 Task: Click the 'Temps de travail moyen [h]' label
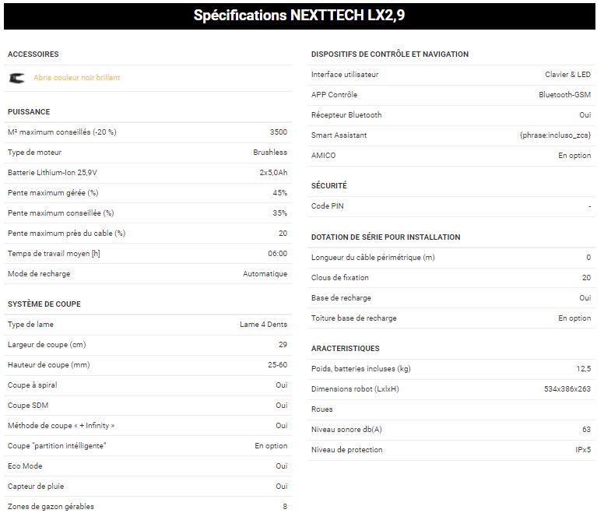(x=54, y=254)
